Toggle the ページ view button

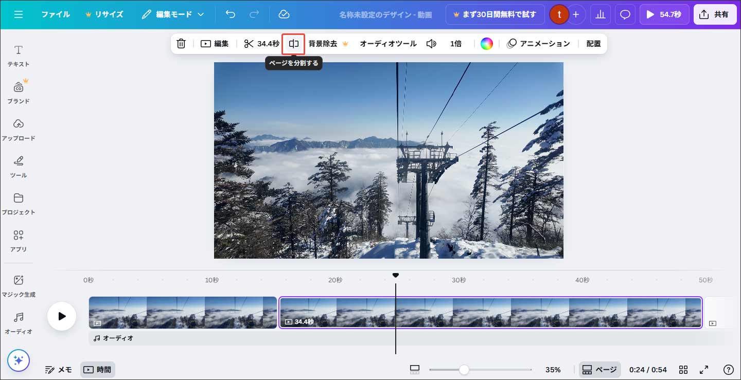(x=600, y=369)
